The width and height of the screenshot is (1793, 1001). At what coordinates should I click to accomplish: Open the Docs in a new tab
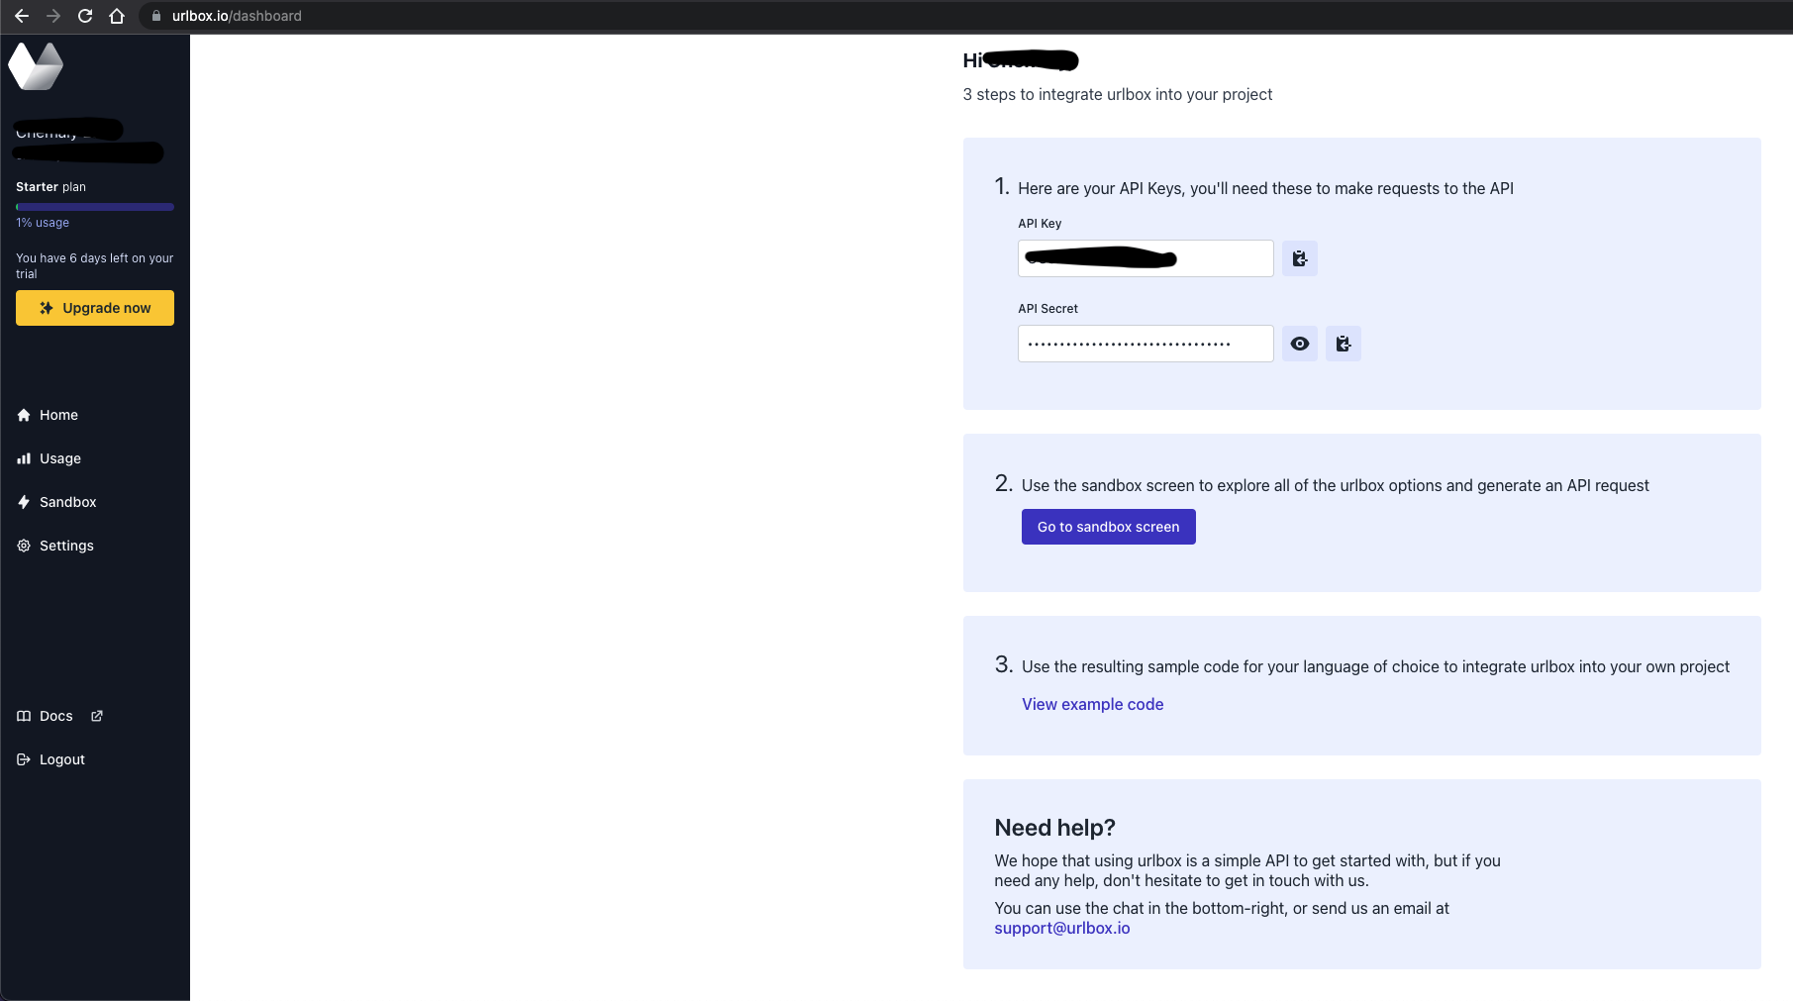55,715
